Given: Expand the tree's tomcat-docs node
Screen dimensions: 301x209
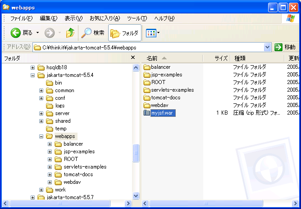Looking at the screenshot, I should coord(50,175).
